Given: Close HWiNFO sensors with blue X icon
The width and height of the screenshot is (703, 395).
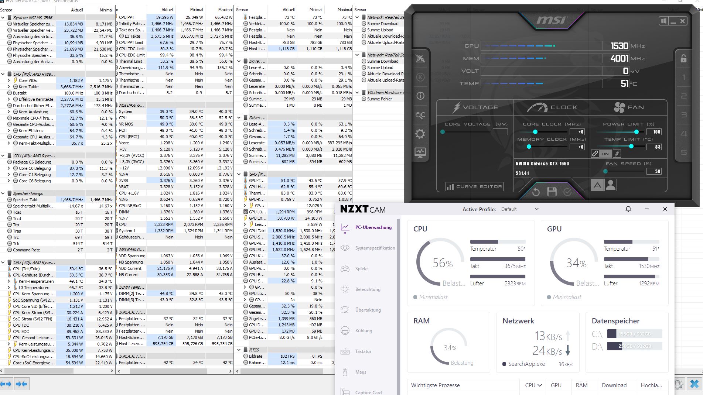Looking at the screenshot, I should pos(695,384).
